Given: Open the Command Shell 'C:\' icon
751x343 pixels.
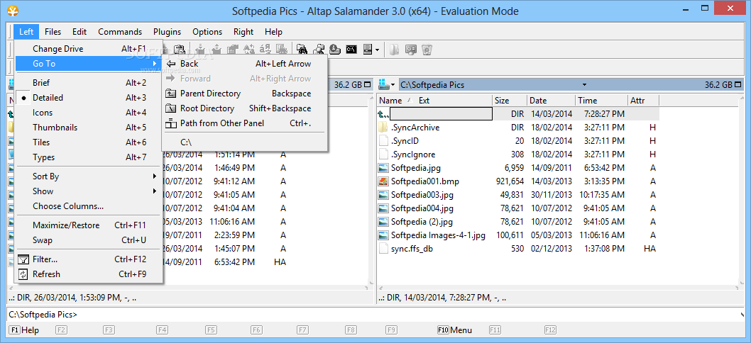Looking at the screenshot, I should point(351,50).
